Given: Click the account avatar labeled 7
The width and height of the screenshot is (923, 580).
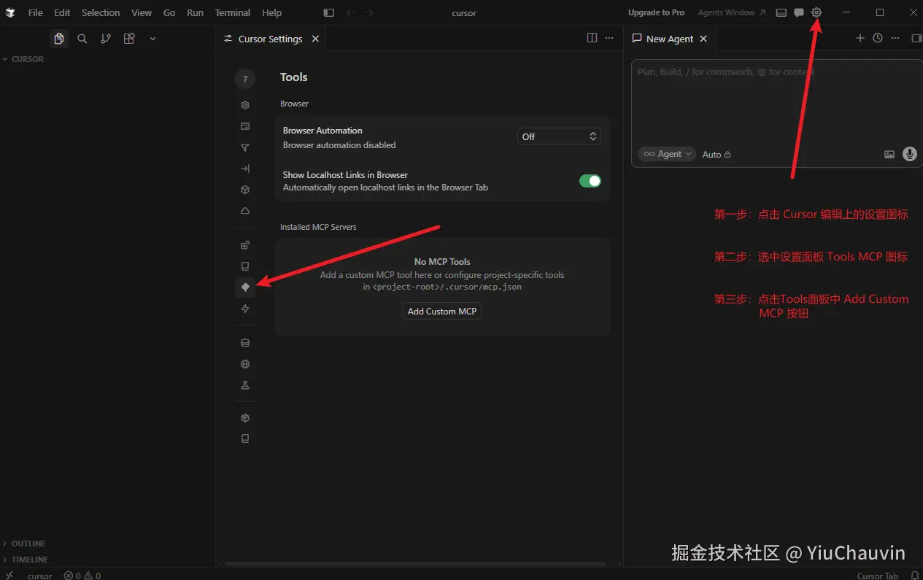Looking at the screenshot, I should click(245, 79).
